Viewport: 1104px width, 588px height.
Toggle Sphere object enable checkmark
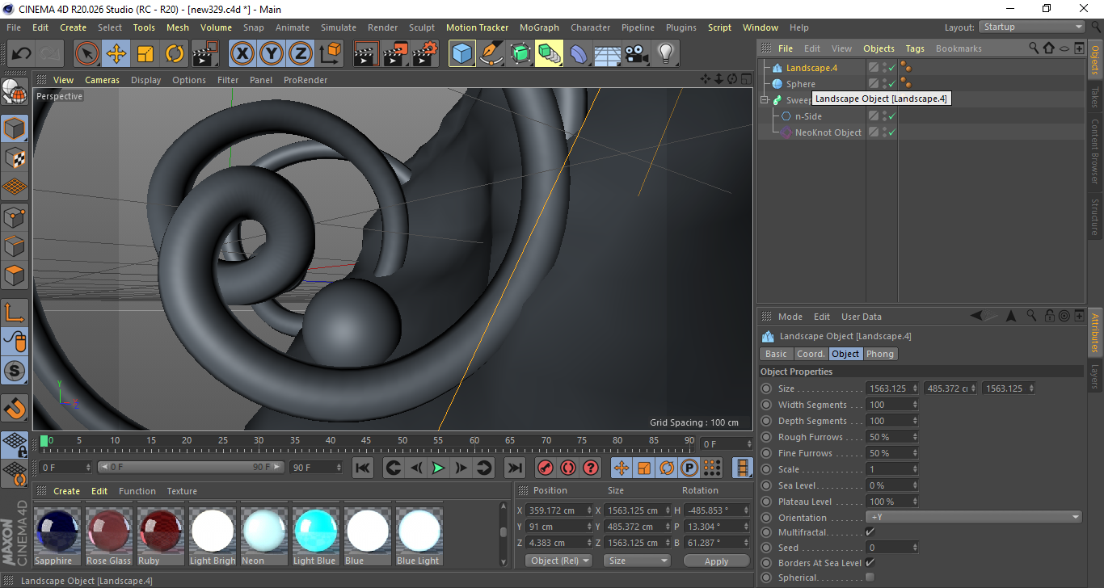click(x=892, y=84)
